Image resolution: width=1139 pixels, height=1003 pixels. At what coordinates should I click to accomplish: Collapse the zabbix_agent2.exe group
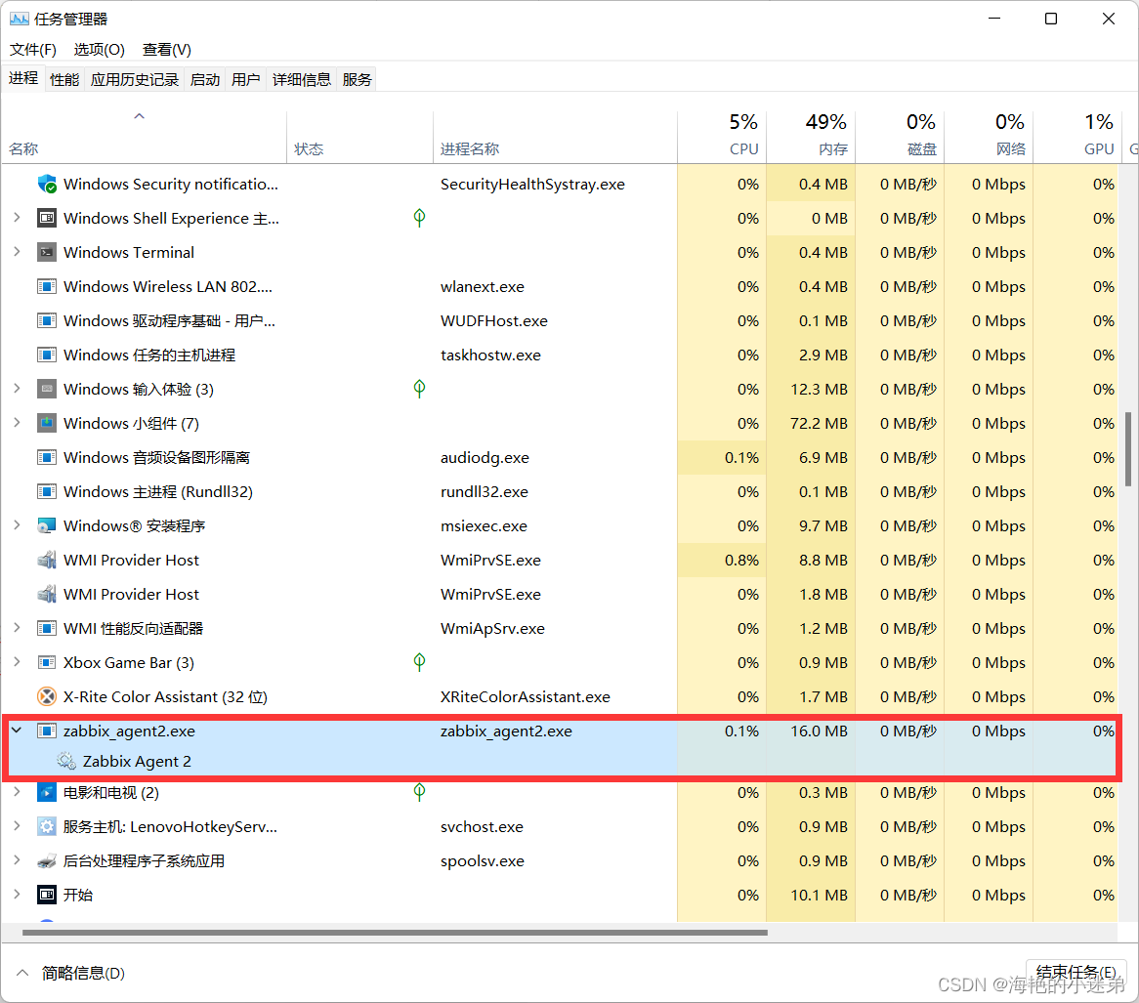[x=17, y=730]
